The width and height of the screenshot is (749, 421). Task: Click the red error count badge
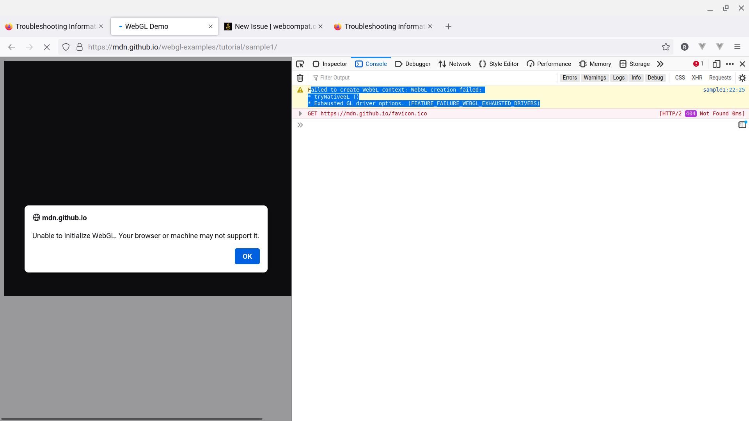[x=698, y=64]
